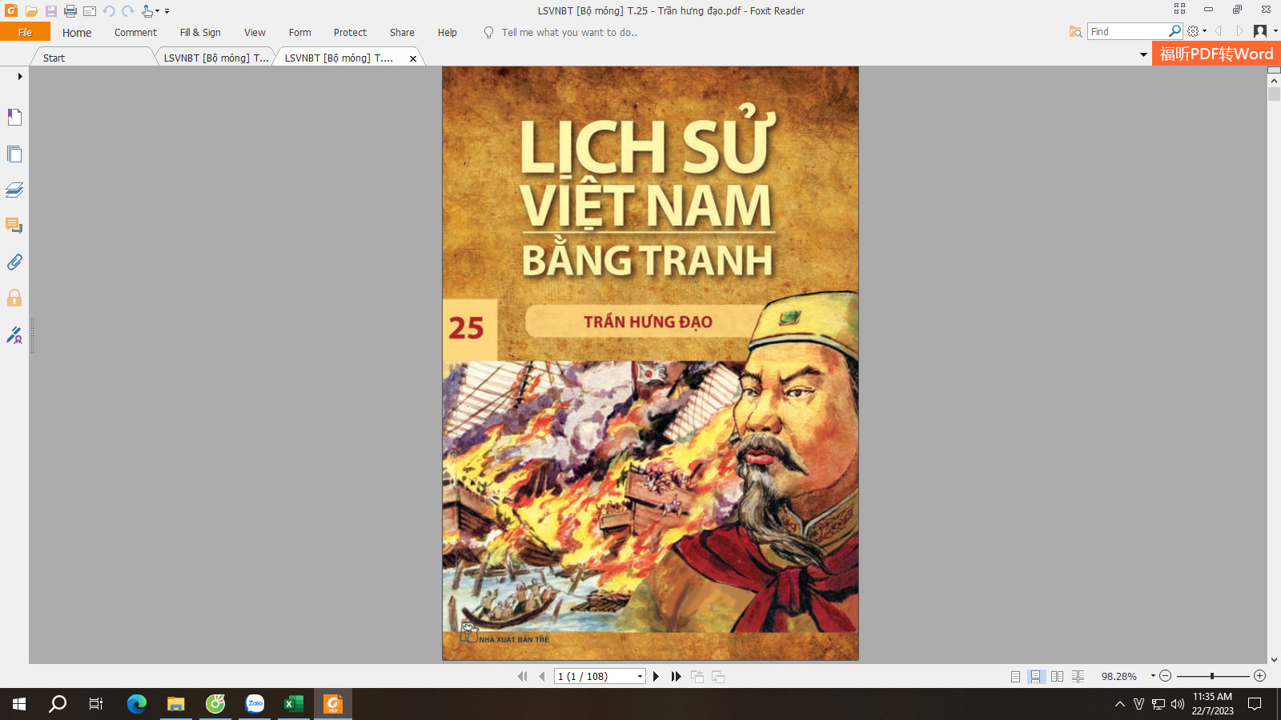
Task: Open the Windows Start menu
Action: point(19,704)
